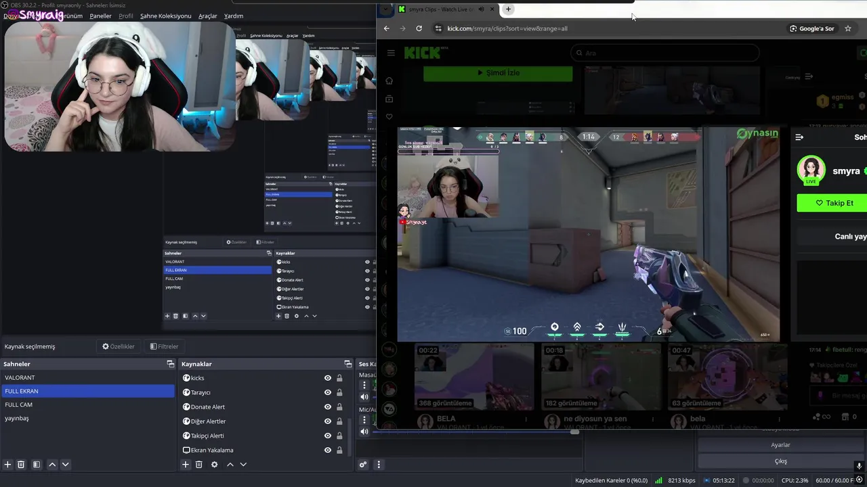Hide the Diğer Alertler source
867x487 pixels.
click(x=328, y=421)
